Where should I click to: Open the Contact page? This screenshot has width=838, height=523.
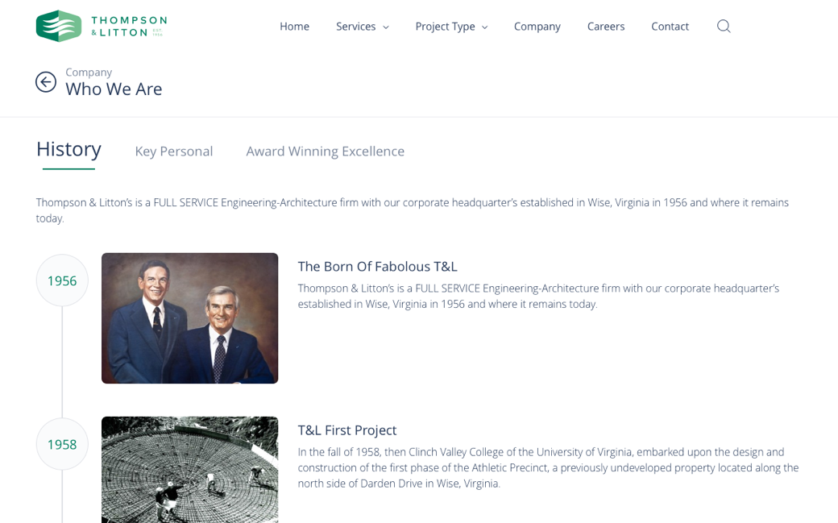pyautogui.click(x=670, y=27)
